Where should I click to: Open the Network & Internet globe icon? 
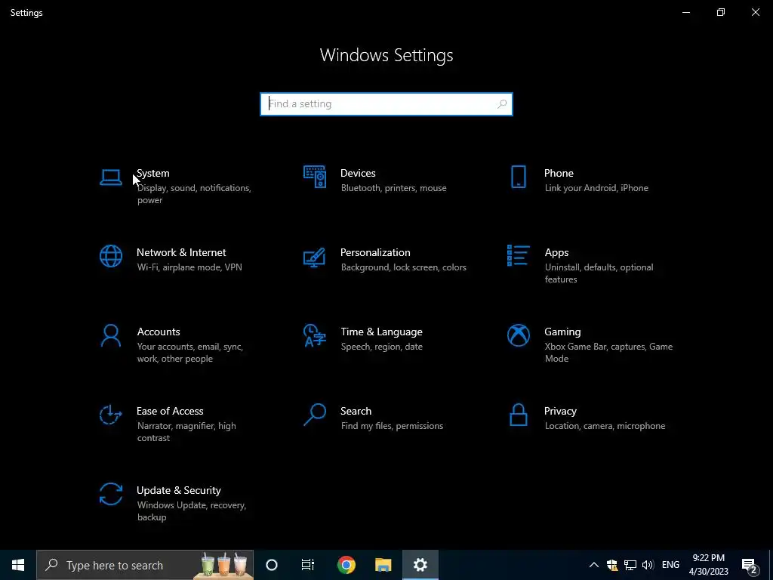click(x=111, y=256)
